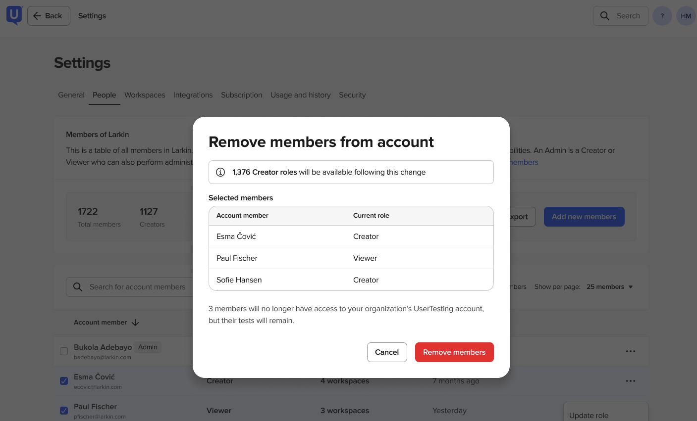This screenshot has height=421, width=697.
Task: Go back using the Back button
Action: click(x=49, y=16)
